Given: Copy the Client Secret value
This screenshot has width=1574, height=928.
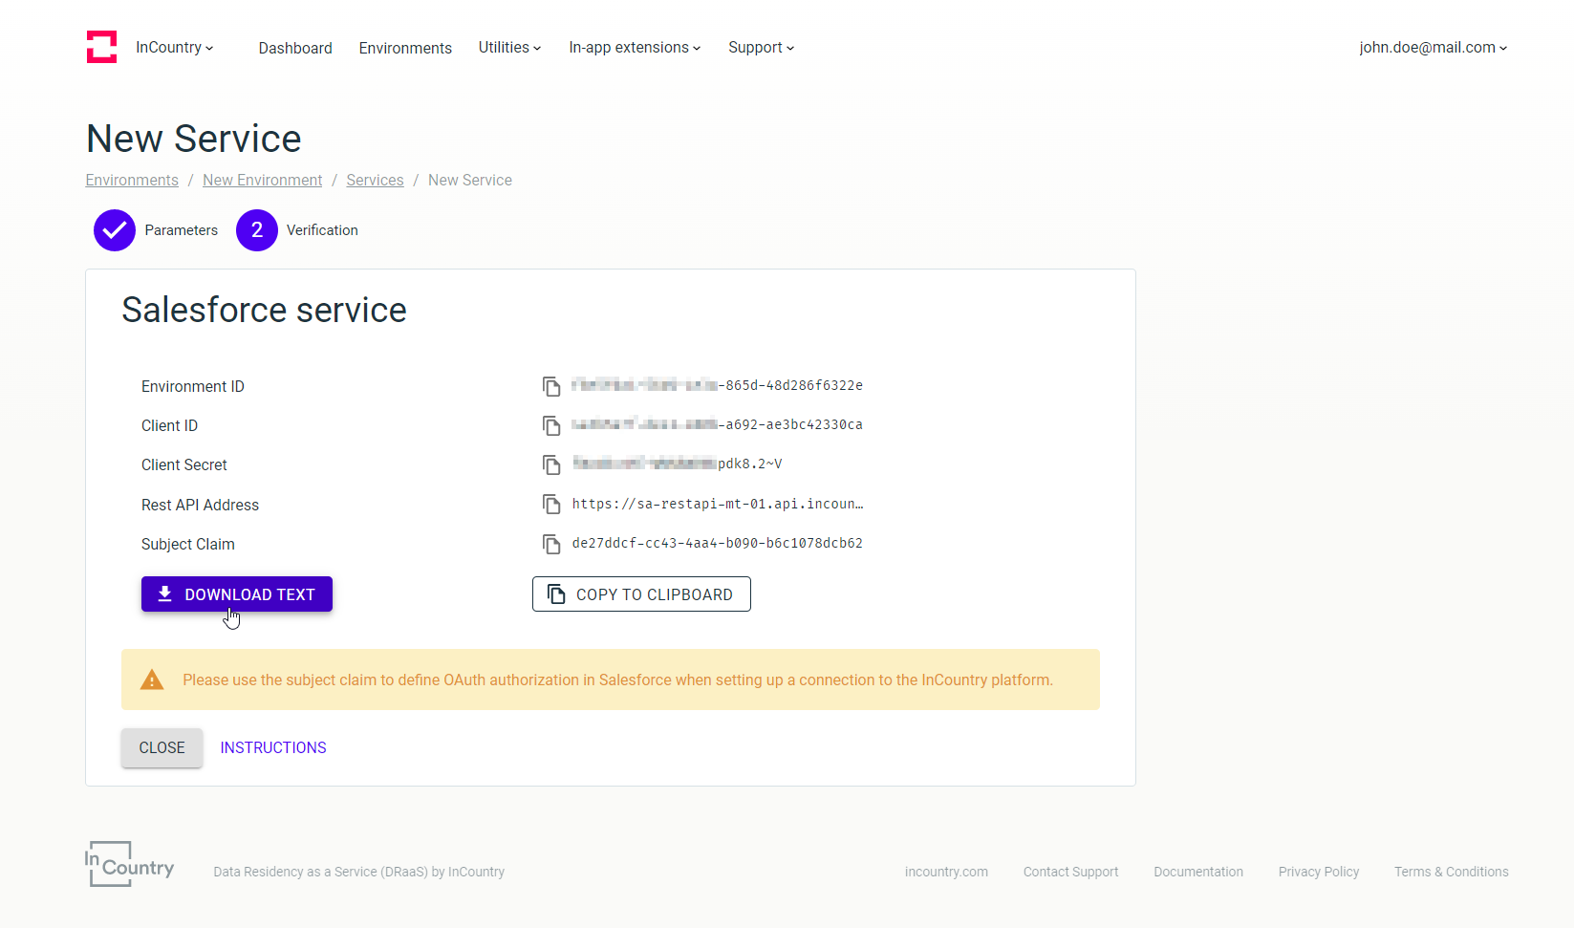Looking at the screenshot, I should tap(551, 464).
